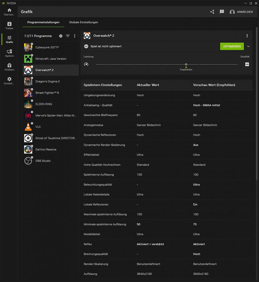Click the user avatar icon

click(x=232, y=12)
